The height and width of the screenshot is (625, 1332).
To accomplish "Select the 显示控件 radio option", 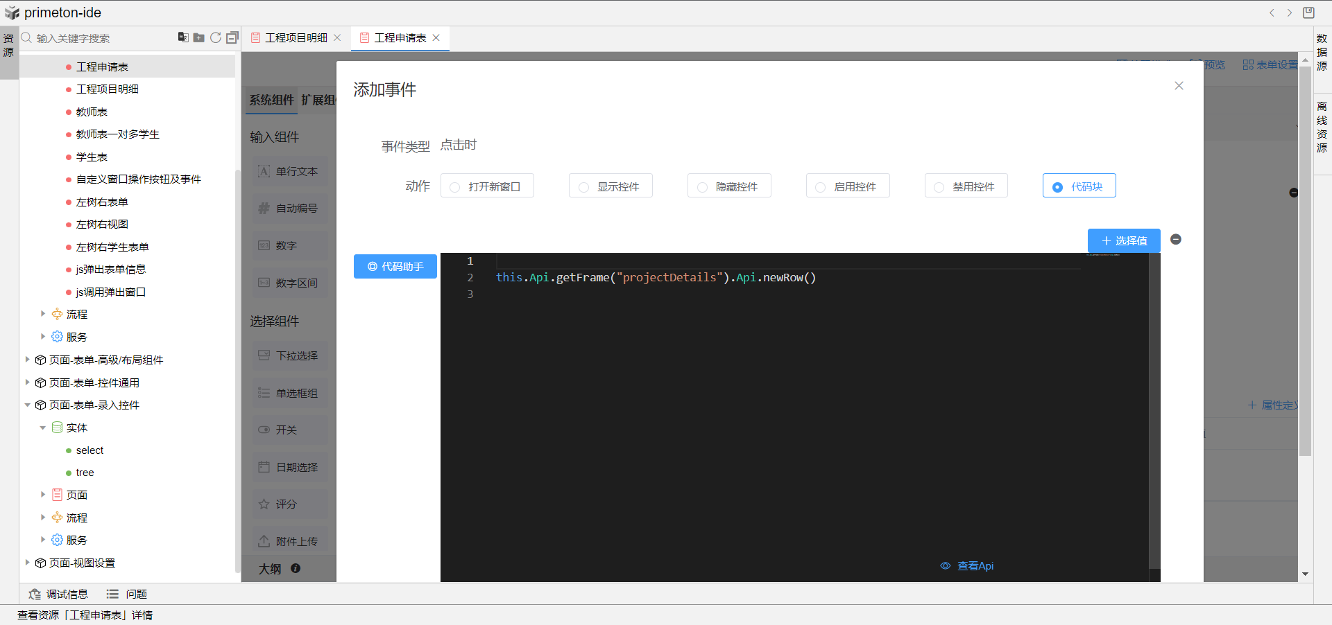I will coord(583,187).
